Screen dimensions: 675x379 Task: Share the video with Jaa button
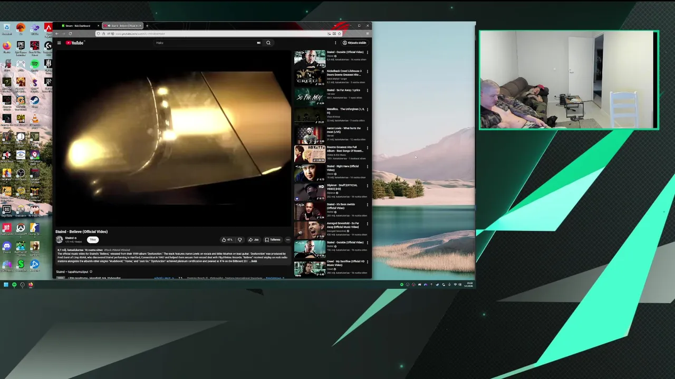pos(254,240)
